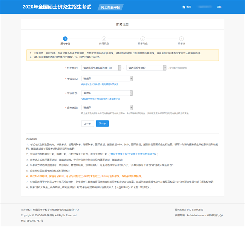This screenshot has height=227, width=245.
Task: Open the 各类考试方式和专项计划的概述以及关系 link
Action: click(100, 84)
